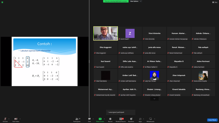Viewport: 219px width, 123px height.
Task: Select Al Iffatun Nafiah's participant tile
Action: 154,61
